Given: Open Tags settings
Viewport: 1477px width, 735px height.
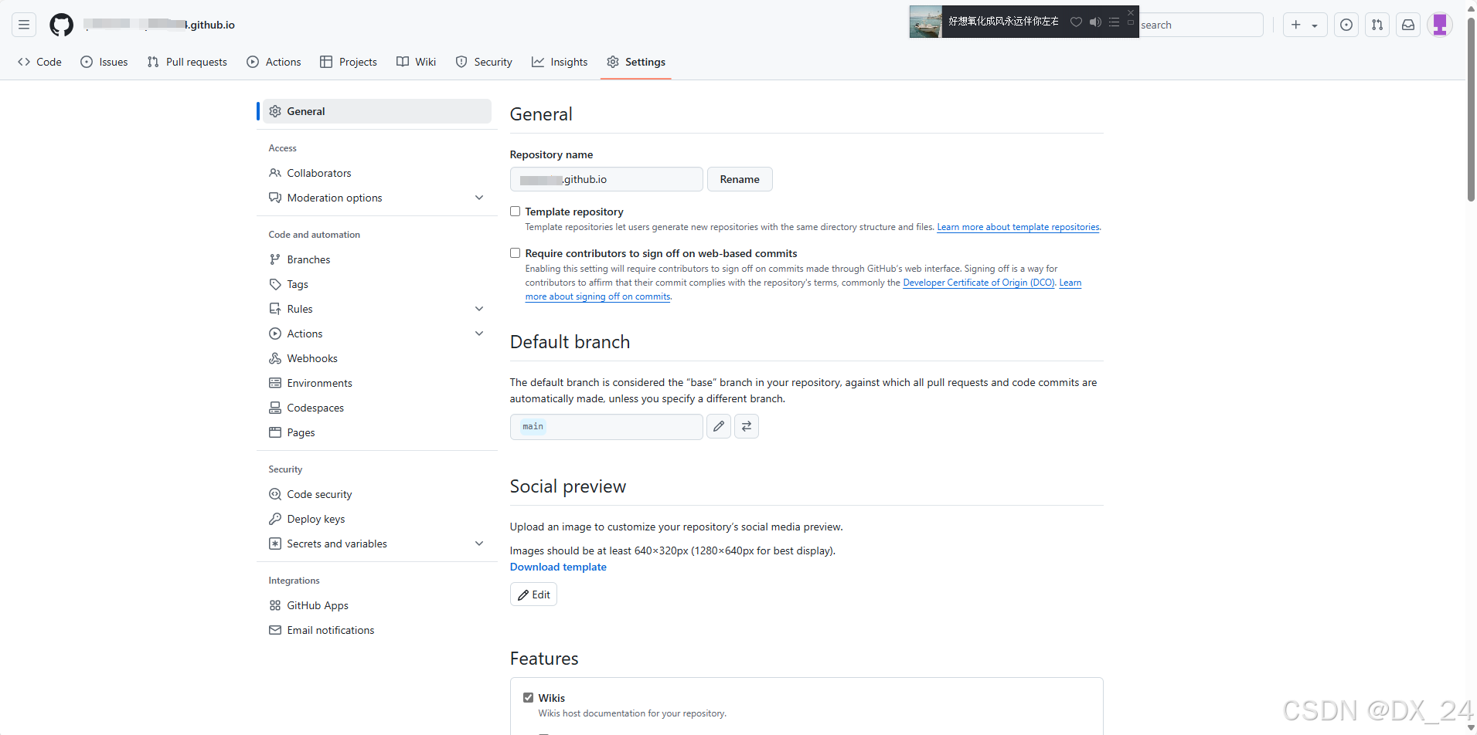Looking at the screenshot, I should click(x=377, y=284).
